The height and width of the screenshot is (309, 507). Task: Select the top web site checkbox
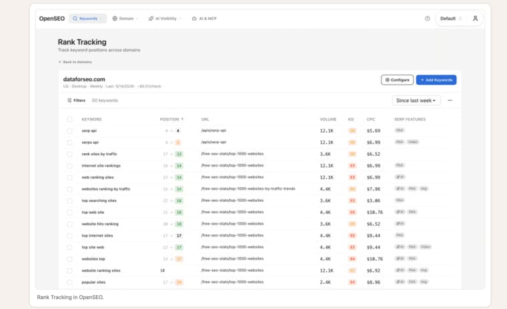pos(69,212)
